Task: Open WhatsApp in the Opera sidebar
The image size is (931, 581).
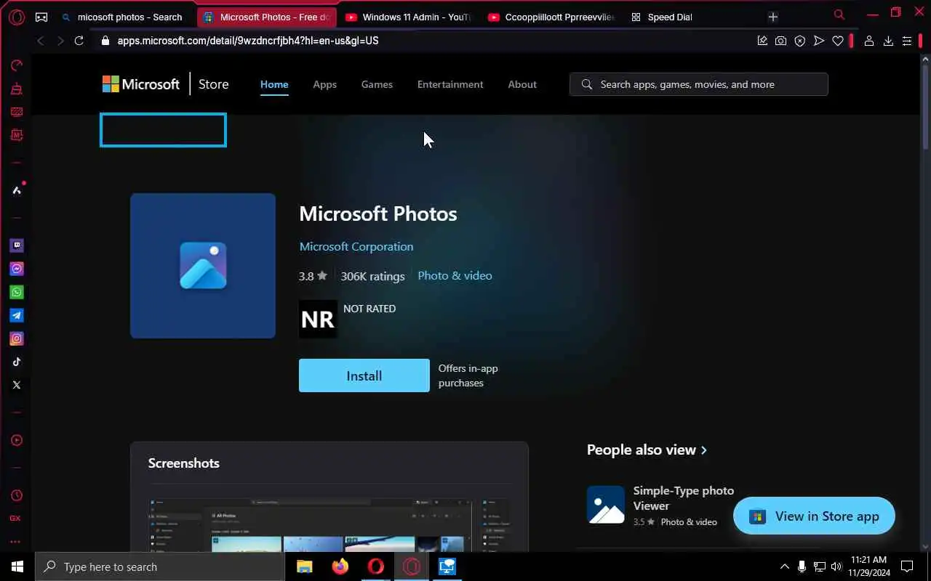Action: tap(16, 292)
